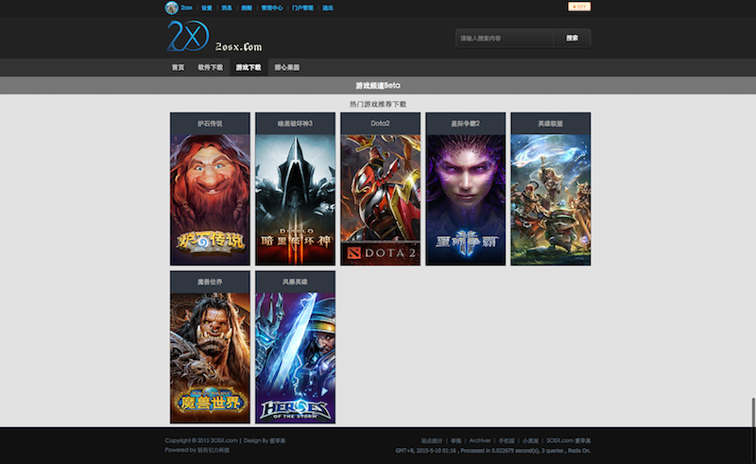756x464 pixels.
Task: Open the 暗黑破坏神3 Diablo card title
Action: [x=295, y=124]
